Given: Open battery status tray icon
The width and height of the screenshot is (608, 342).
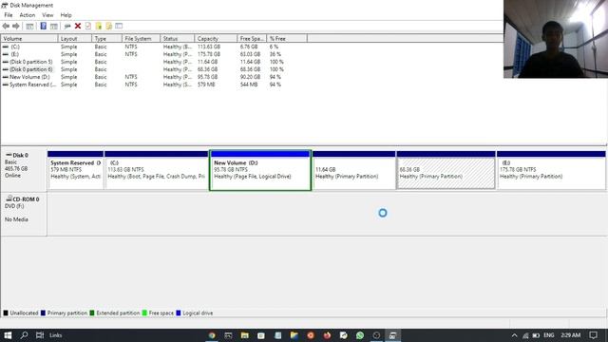Looking at the screenshot, I should [536, 335].
